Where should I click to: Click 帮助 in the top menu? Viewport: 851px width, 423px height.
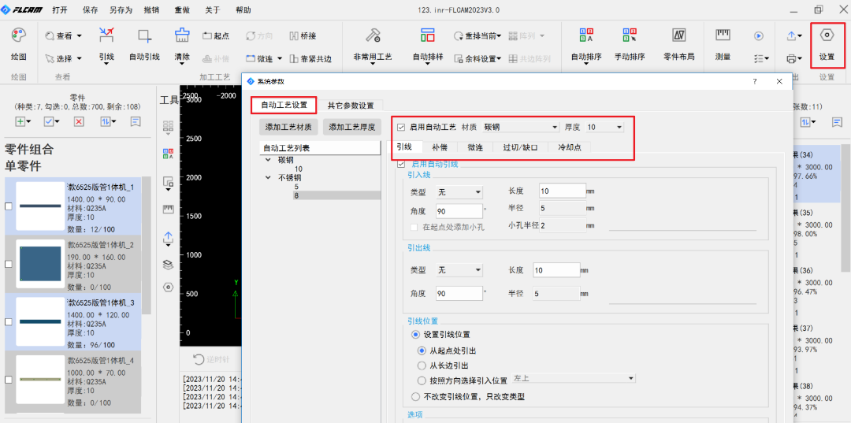click(x=243, y=9)
